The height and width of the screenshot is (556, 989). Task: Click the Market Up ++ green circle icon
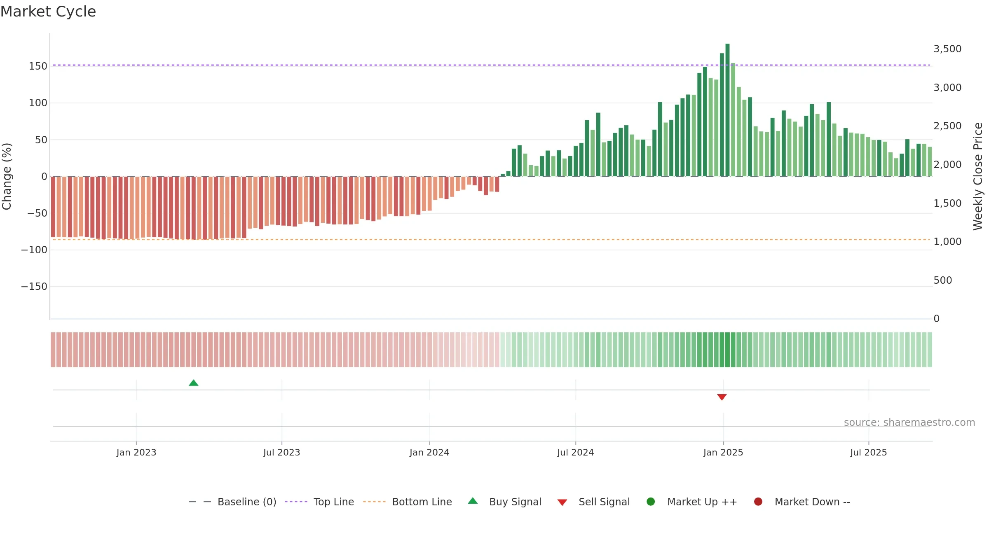coord(651,502)
